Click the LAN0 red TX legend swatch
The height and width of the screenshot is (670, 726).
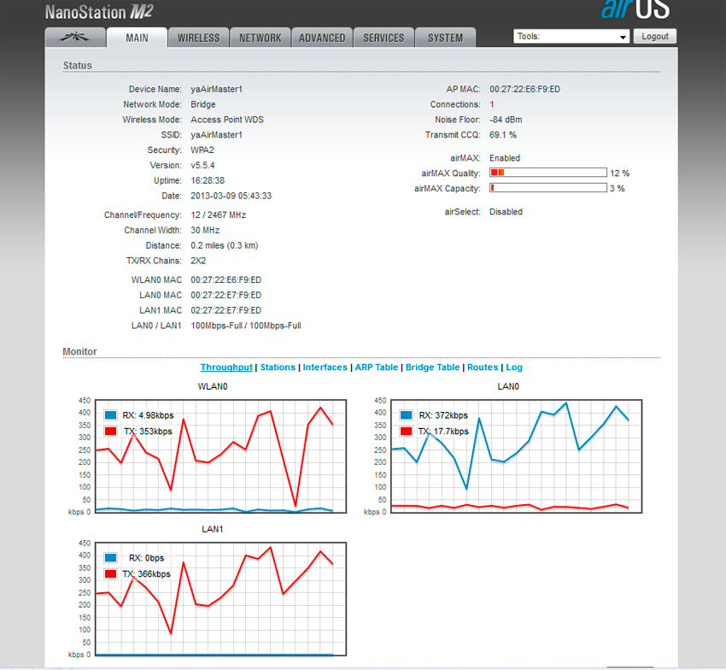click(406, 432)
